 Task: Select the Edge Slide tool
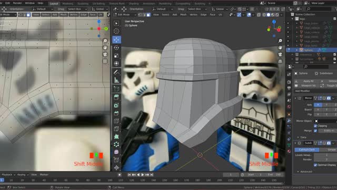116,160
